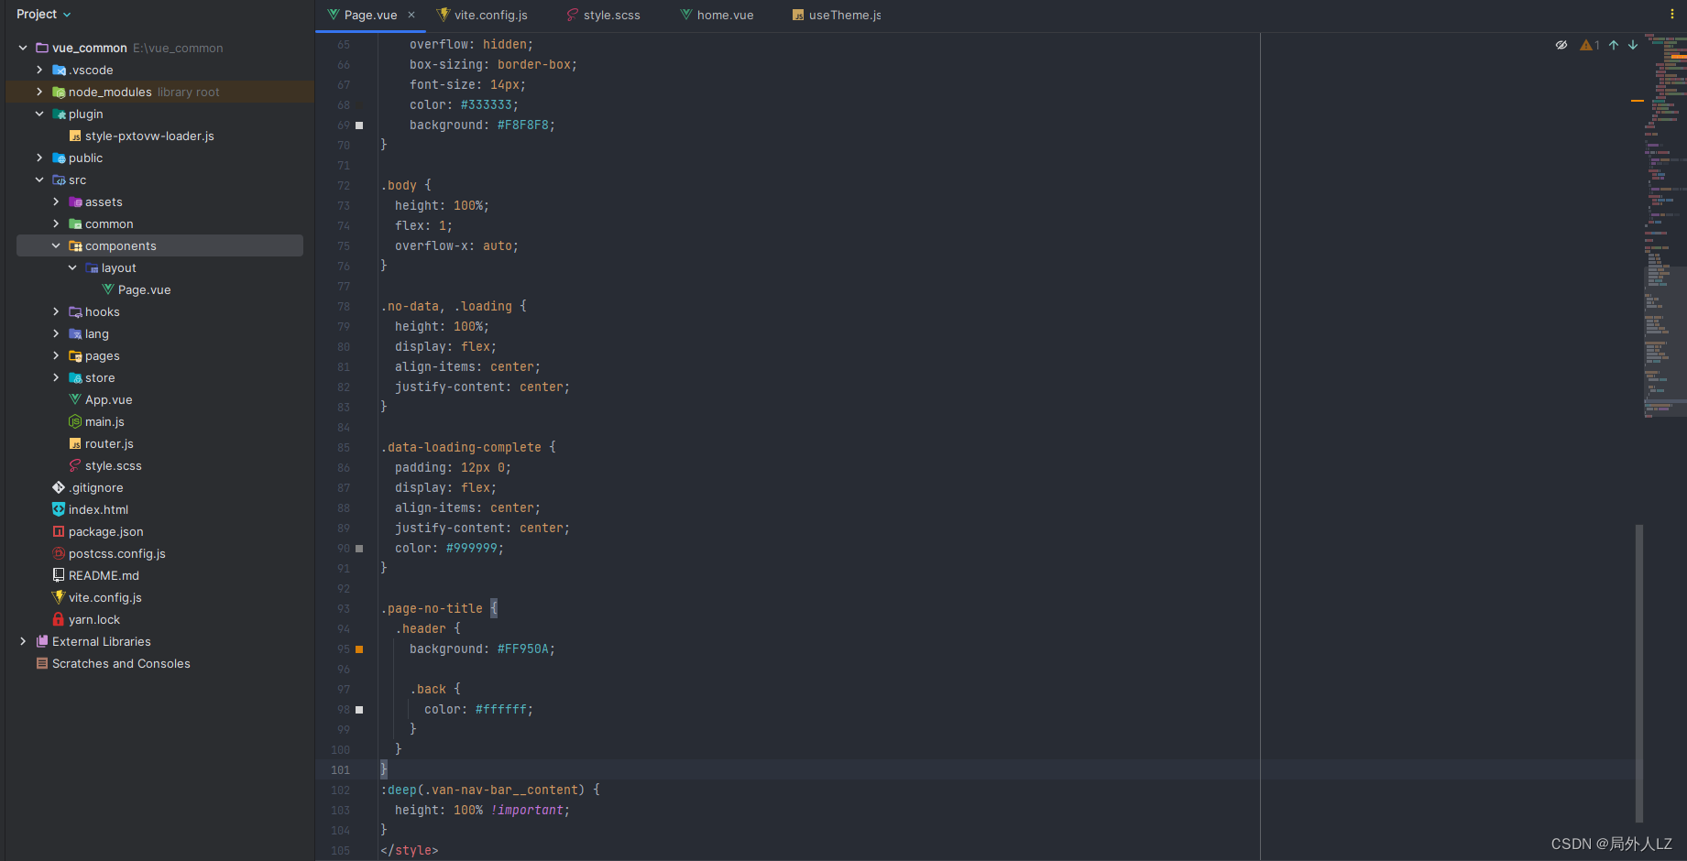
Task: Click line number 101 in gutter
Action: coord(340,770)
